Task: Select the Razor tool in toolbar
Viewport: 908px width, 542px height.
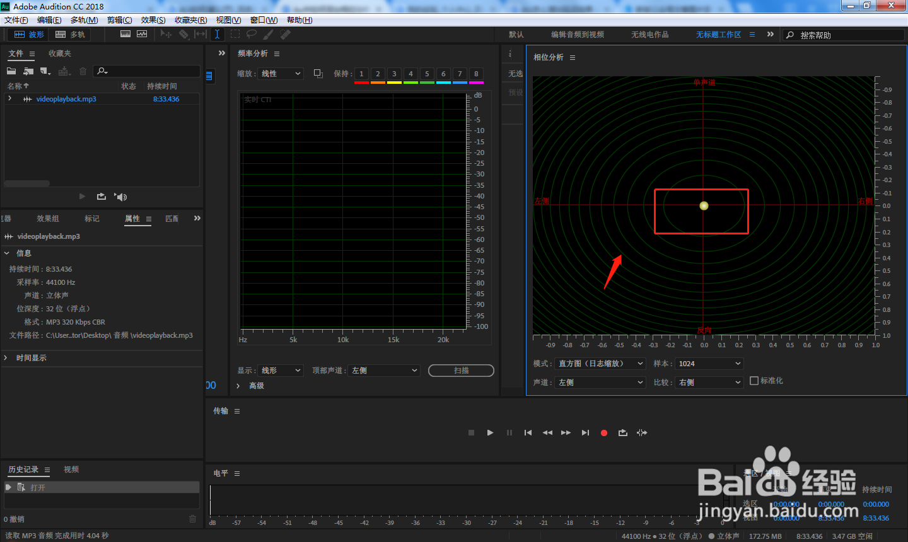Action: coord(183,34)
